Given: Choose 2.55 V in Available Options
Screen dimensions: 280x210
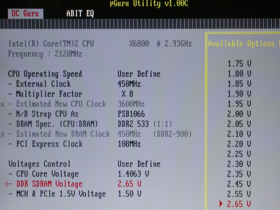Looking at the screenshot, I should [x=239, y=194].
